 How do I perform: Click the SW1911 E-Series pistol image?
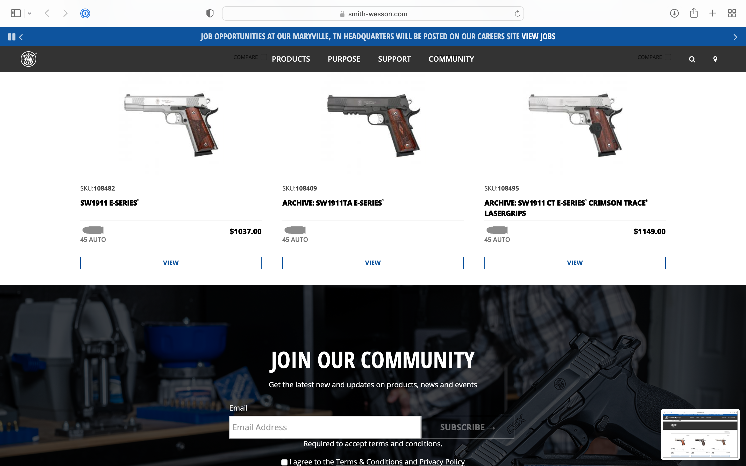(171, 125)
